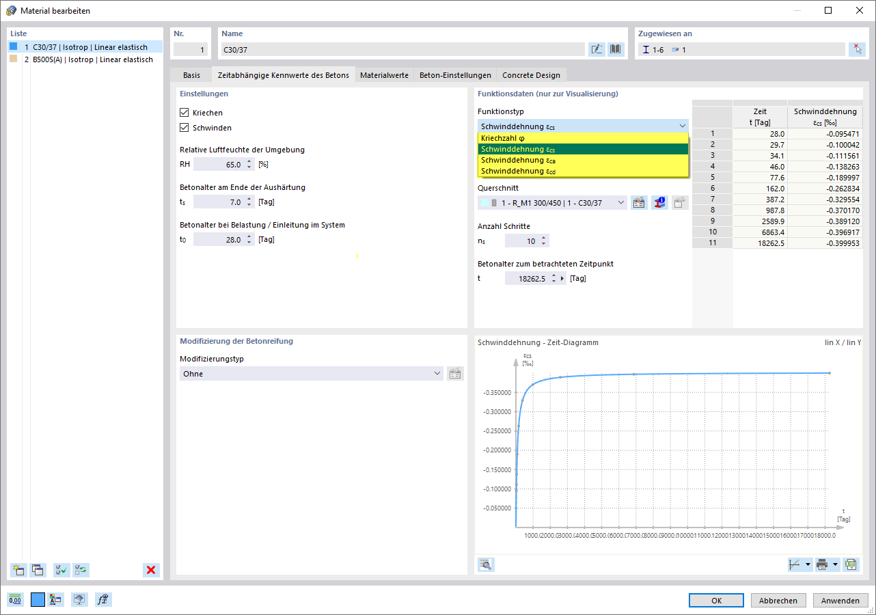Click the display settings icon before fx
The image size is (876, 615).
coord(80,600)
